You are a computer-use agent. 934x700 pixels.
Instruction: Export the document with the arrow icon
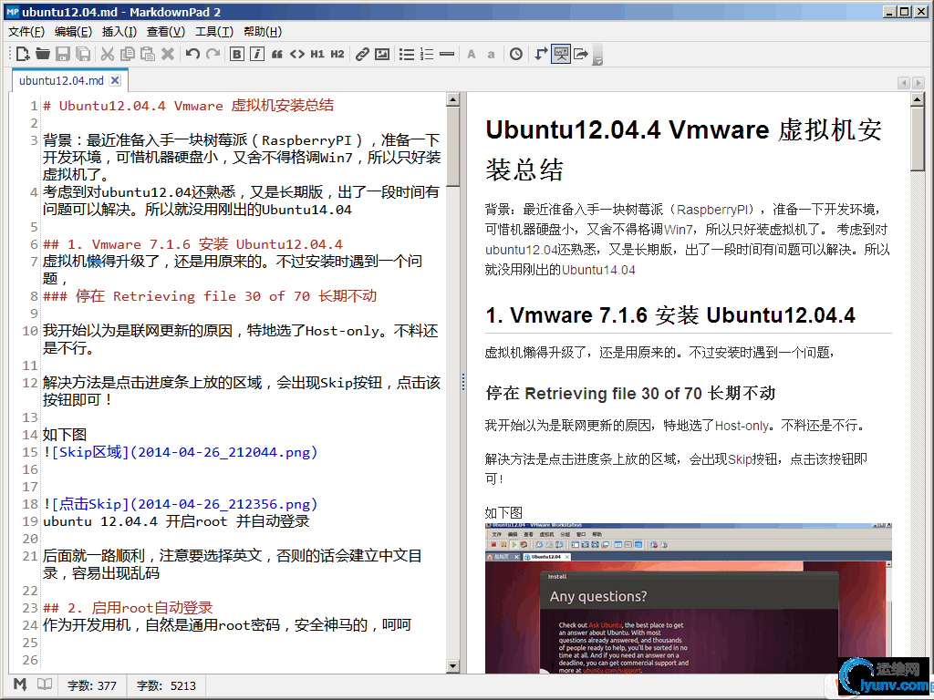tap(581, 54)
